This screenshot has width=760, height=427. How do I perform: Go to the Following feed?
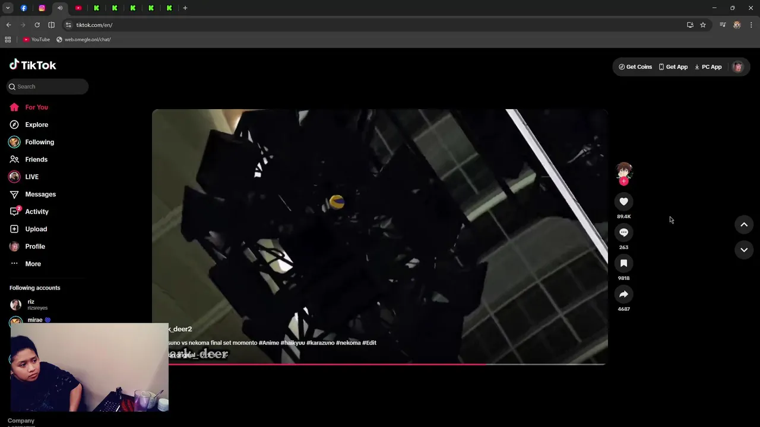tap(31, 142)
